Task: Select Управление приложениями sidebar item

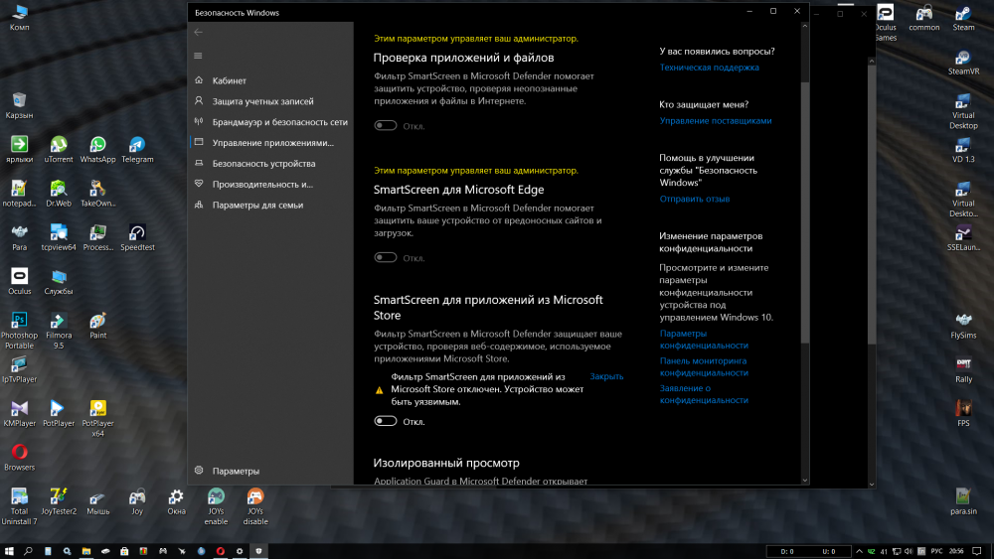Action: click(270, 143)
